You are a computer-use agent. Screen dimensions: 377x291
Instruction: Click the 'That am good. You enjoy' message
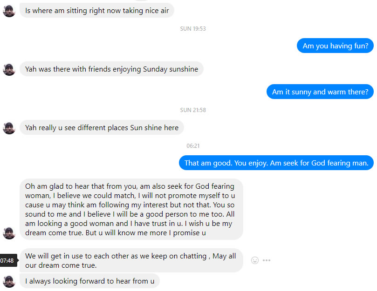[x=276, y=163]
